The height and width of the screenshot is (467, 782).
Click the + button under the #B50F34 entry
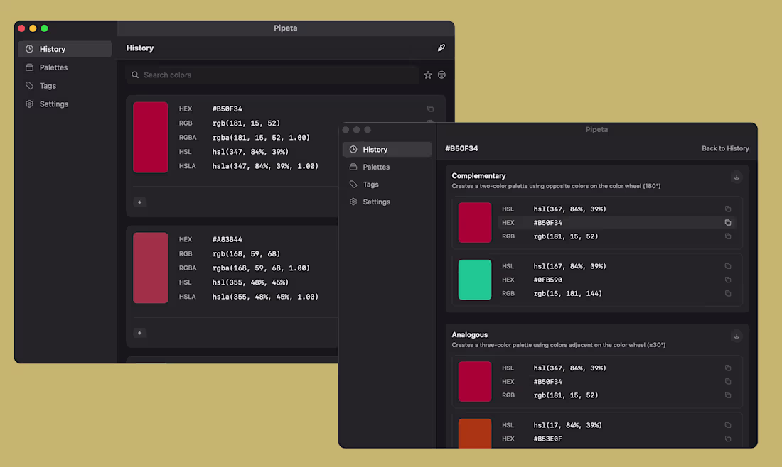(139, 202)
